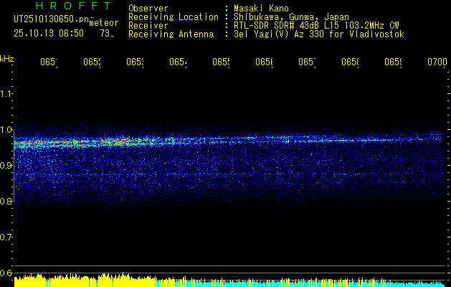Click the 0700 time axis marker
This screenshot has height=287, width=451.
pyautogui.click(x=437, y=62)
